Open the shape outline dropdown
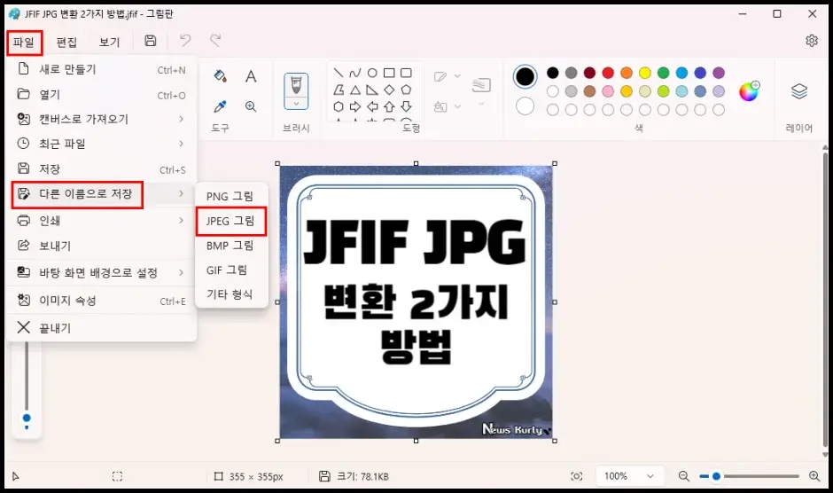The image size is (833, 493). [447, 76]
